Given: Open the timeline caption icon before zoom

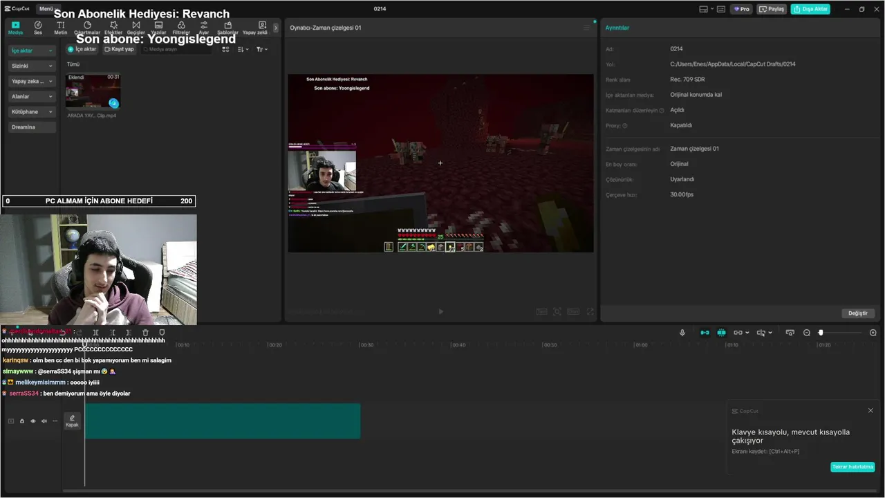Looking at the screenshot, I should pyautogui.click(x=790, y=333).
